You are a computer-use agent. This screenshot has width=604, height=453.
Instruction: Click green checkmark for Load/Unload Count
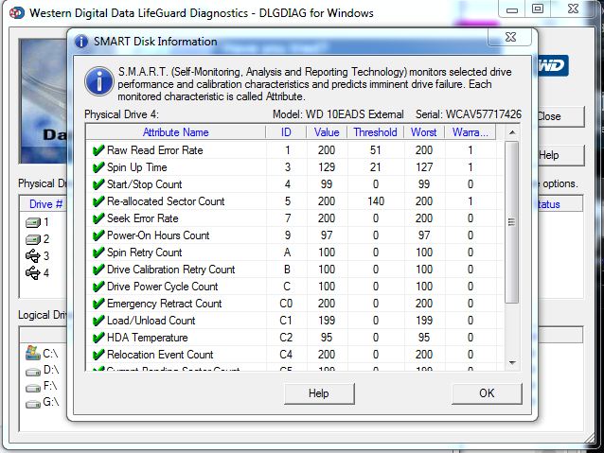98,321
